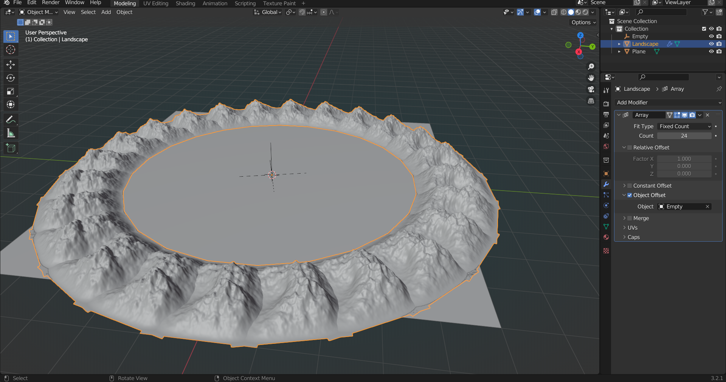This screenshot has height=382, width=726.
Task: Open the Fit Type dropdown
Action: pos(684,126)
